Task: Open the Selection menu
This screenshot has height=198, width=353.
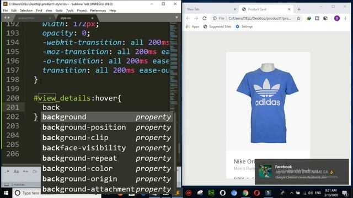Action: pos(26,10)
